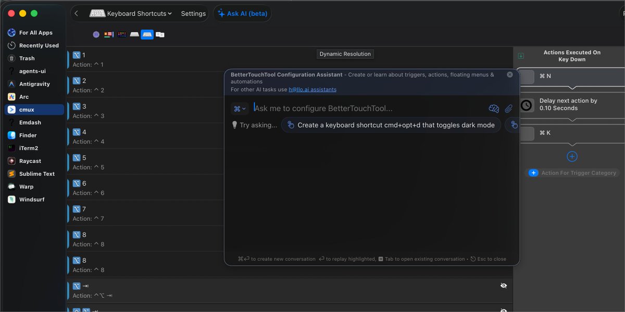The image size is (625, 312).
Task: Select the Windsurf app entry
Action: click(34, 200)
